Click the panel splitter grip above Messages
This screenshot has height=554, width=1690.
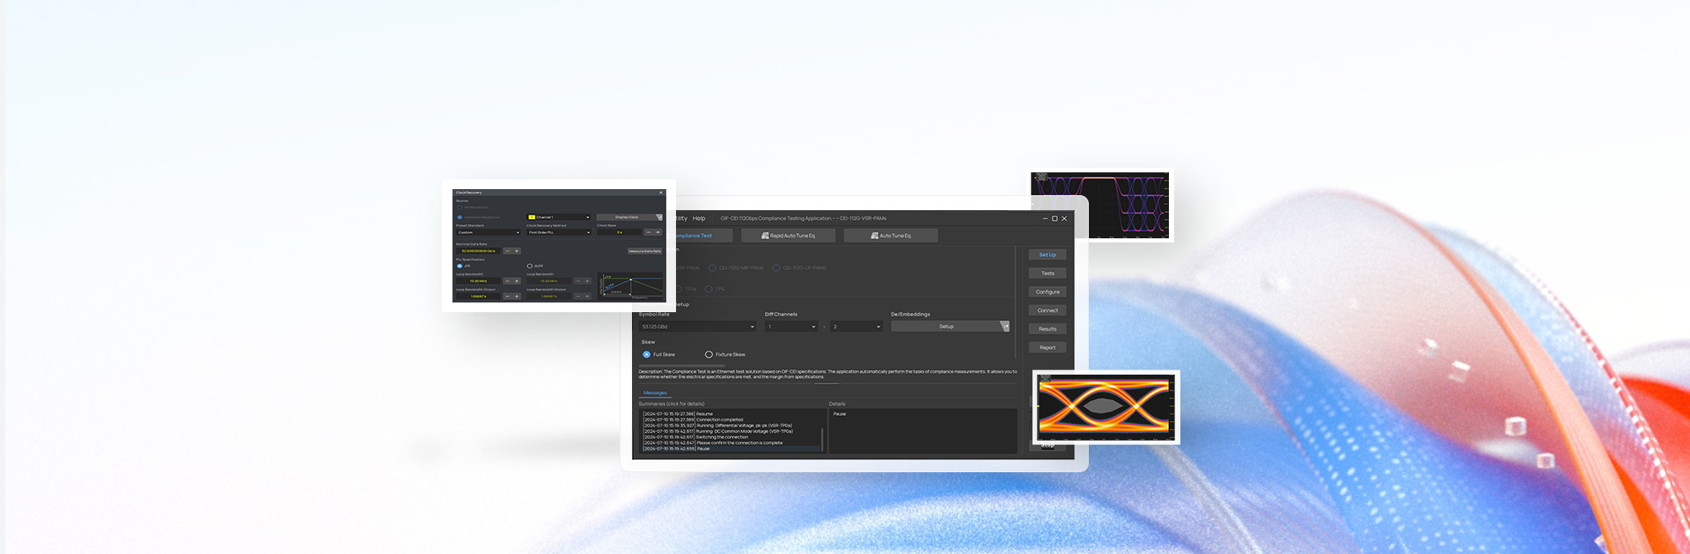(826, 383)
